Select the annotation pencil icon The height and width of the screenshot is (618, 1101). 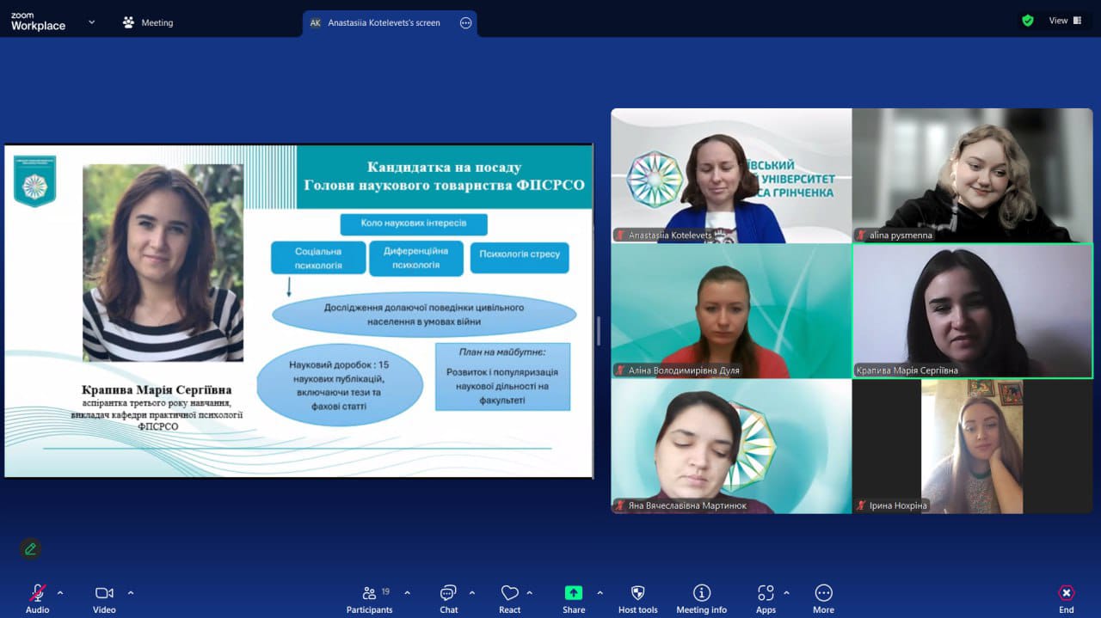31,548
